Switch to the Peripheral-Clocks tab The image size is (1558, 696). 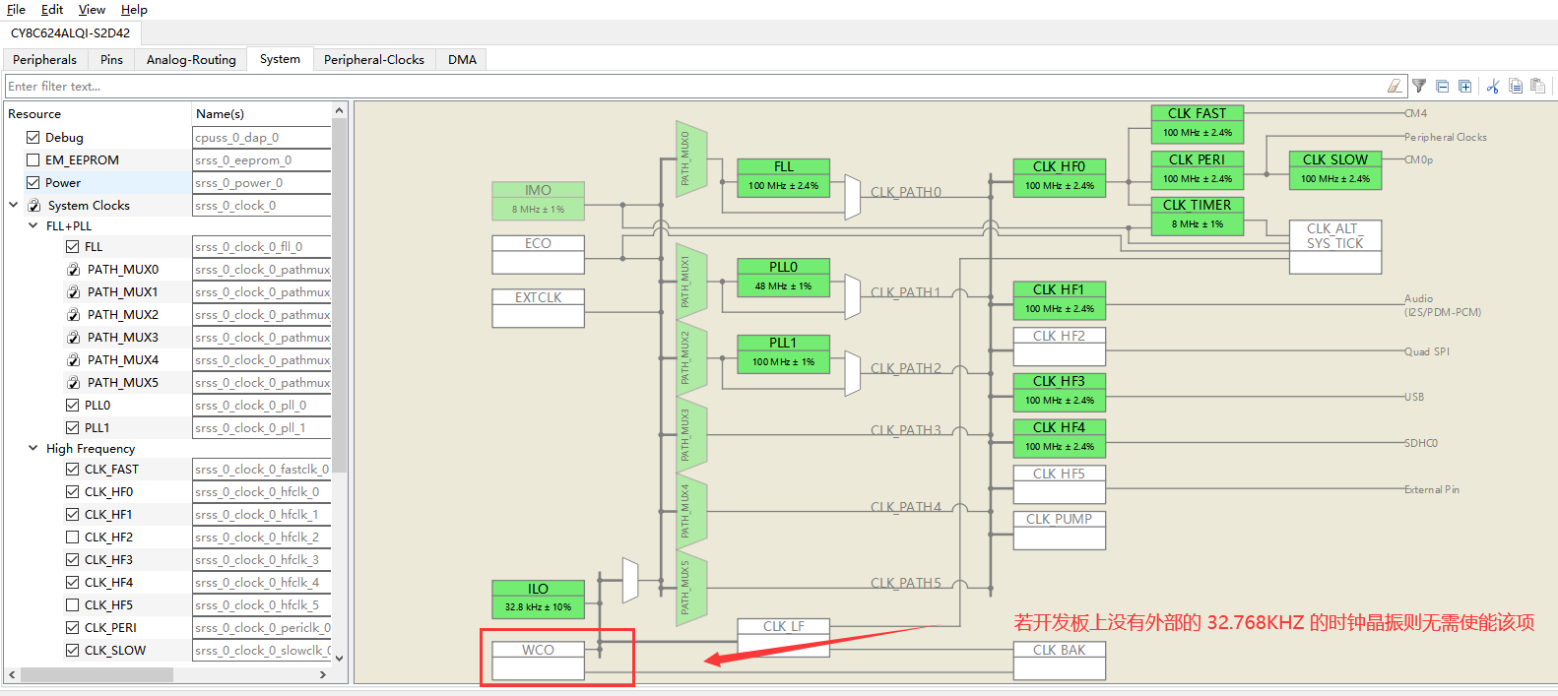point(373,60)
